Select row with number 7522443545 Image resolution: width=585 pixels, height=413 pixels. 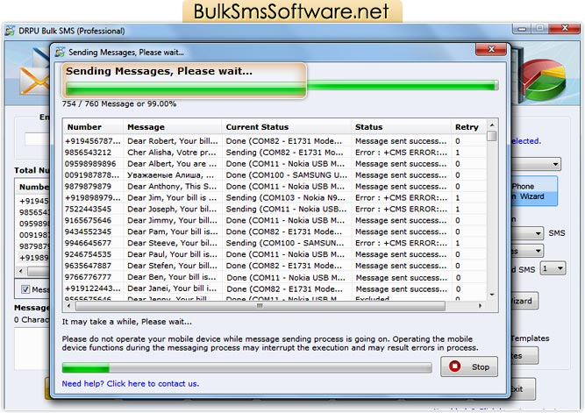[275, 209]
